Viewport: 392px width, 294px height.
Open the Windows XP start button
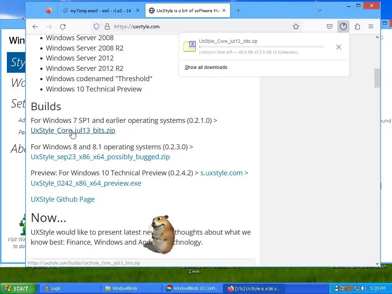click(18, 288)
